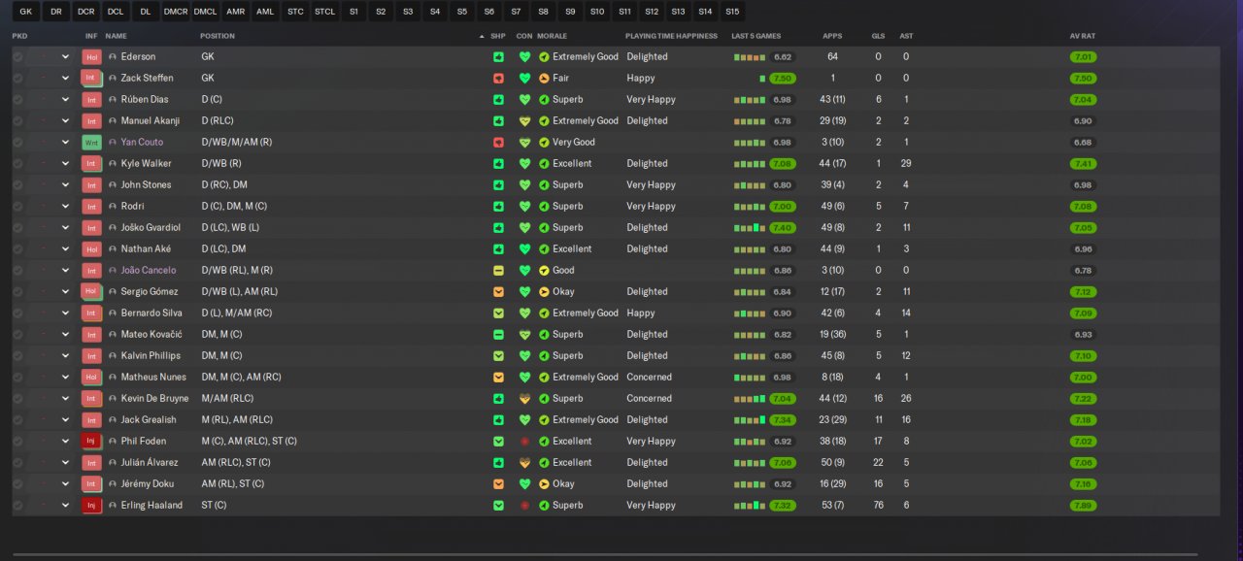Click Matheus Nunes's Hol status badge
Screen dimensions: 1243x561
click(x=91, y=377)
